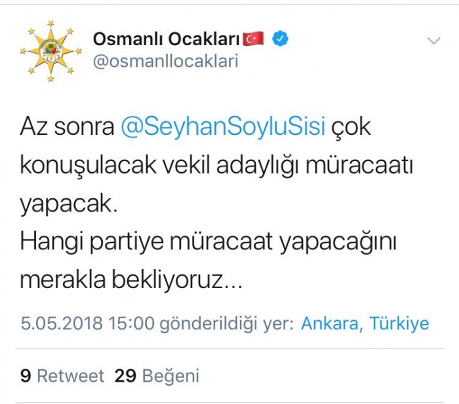Image resolution: width=459 pixels, height=404 pixels.
Task: Click the "merakla bekliyoruz..." line
Action: pyautogui.click(x=131, y=282)
